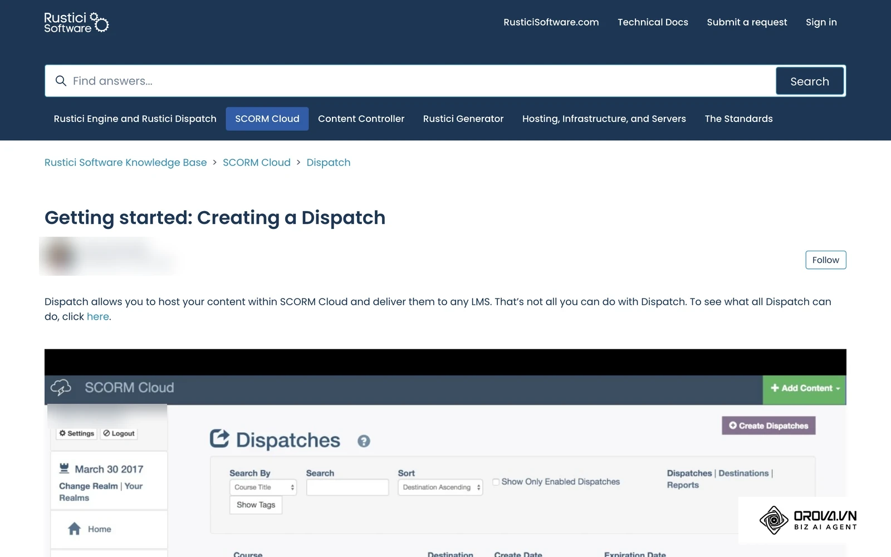Open the Destination Ascending sort dropdown

[440, 487]
